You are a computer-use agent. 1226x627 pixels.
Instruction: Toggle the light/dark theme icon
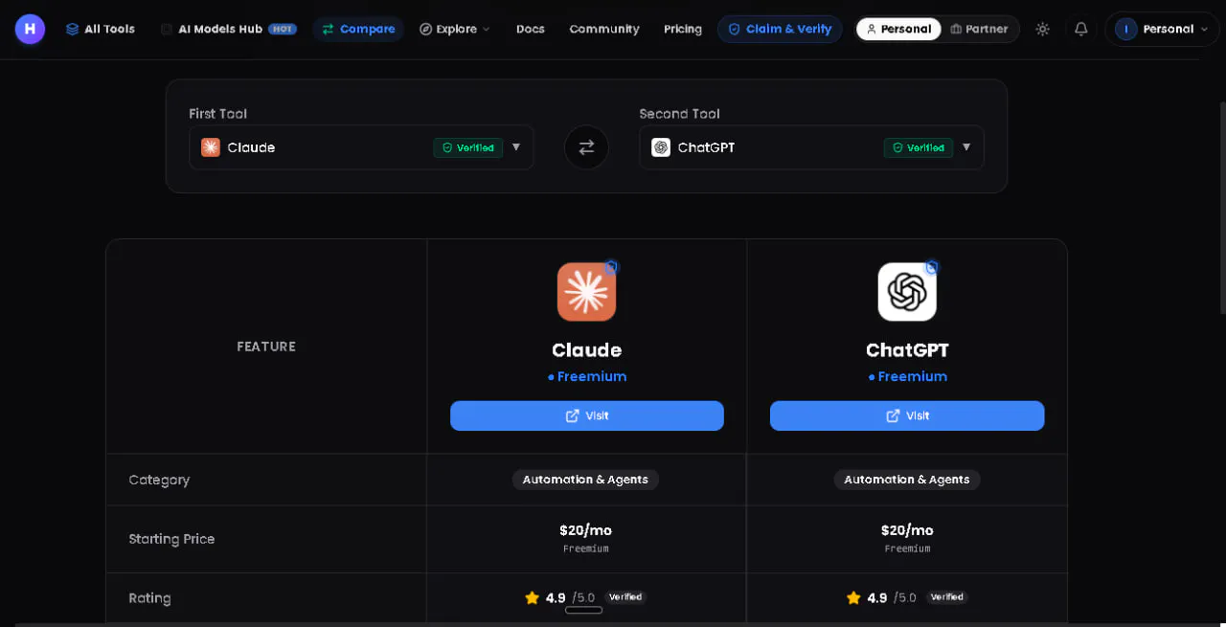[x=1042, y=29]
